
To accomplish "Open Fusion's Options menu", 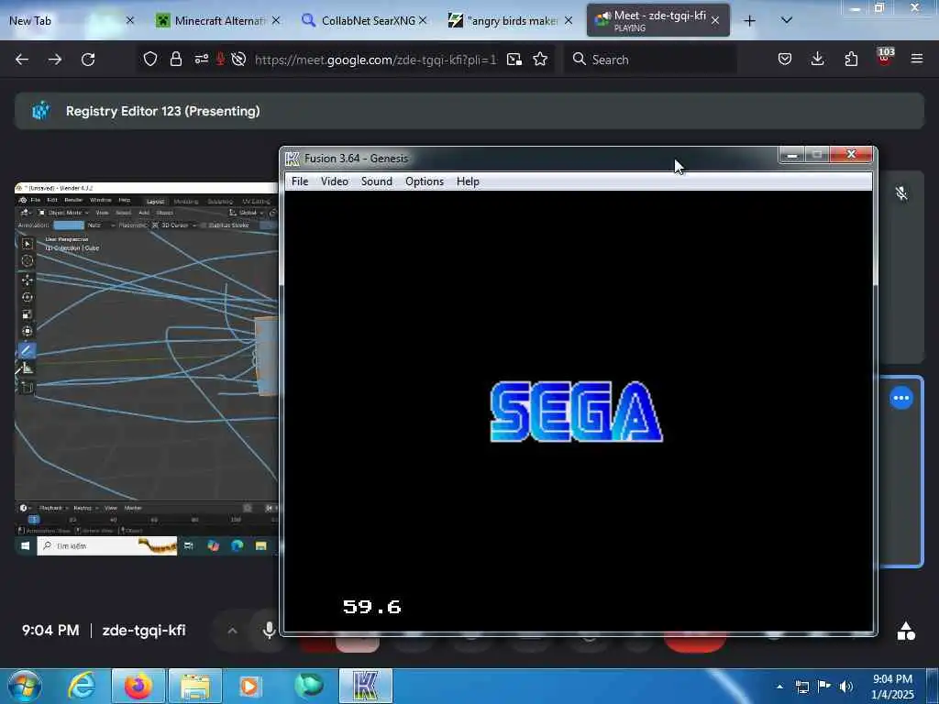I will pyautogui.click(x=425, y=181).
